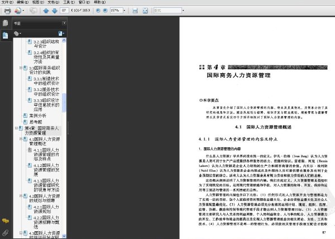Select bookmark 3.2.3组织结构与设计
The image size is (335, 239).
[46, 44]
